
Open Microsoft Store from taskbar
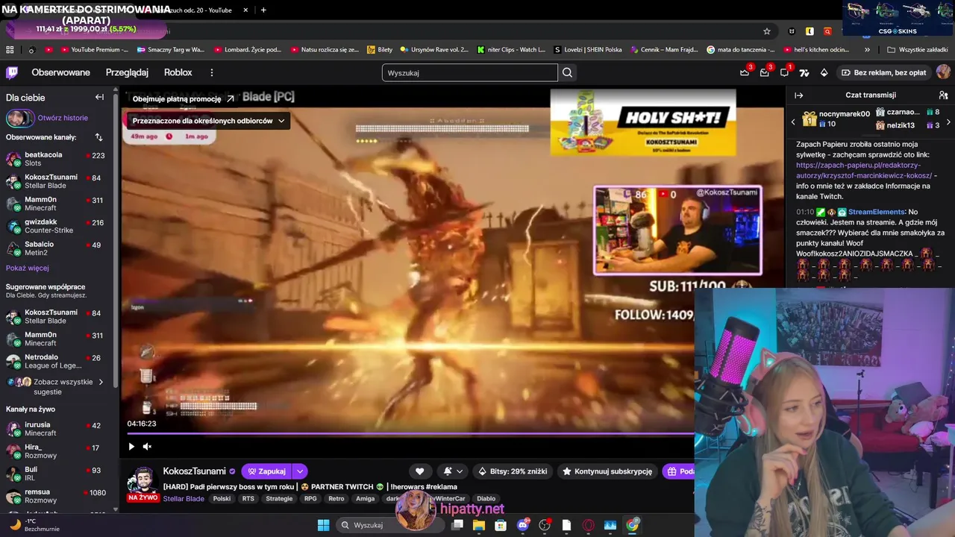click(501, 525)
